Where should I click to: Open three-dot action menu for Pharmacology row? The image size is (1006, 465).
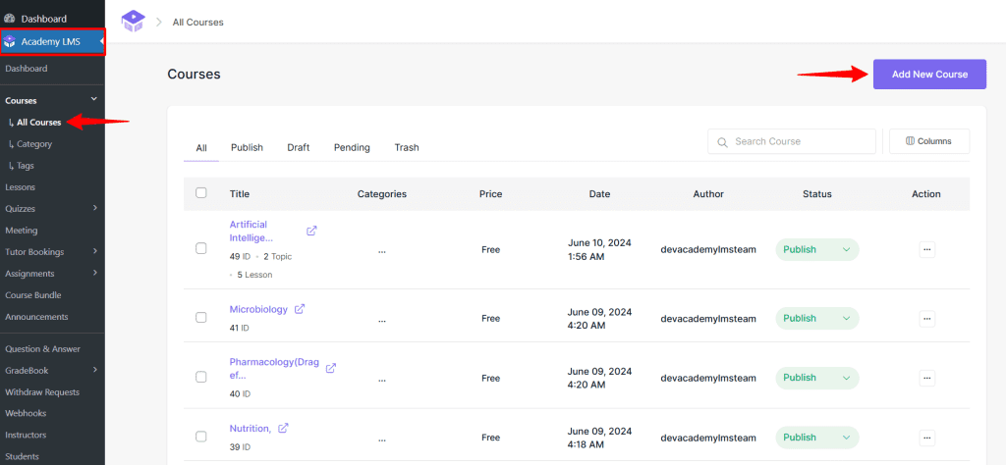pos(926,378)
